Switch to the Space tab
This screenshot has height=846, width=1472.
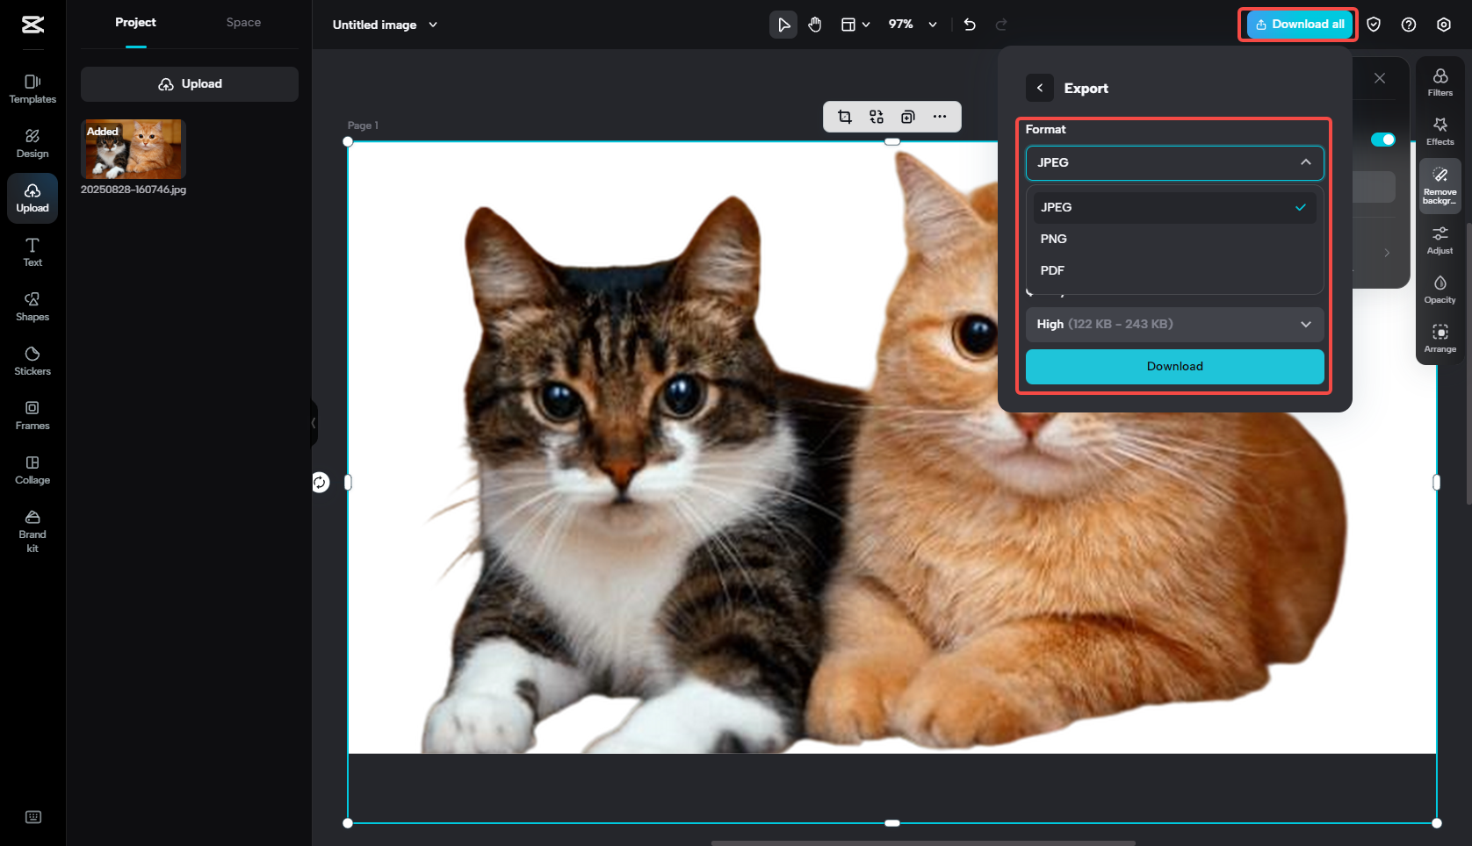pyautogui.click(x=243, y=22)
